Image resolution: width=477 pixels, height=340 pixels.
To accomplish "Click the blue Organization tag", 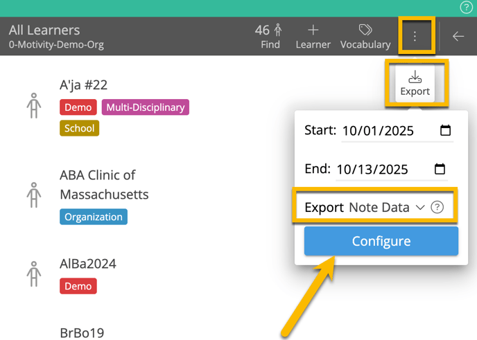I will point(93,217).
